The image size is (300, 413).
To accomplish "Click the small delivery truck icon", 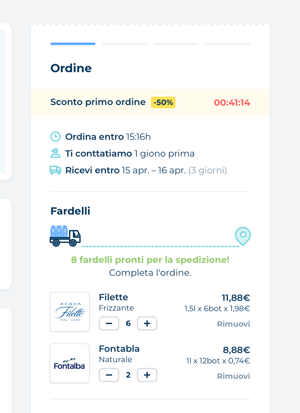I will [55, 170].
